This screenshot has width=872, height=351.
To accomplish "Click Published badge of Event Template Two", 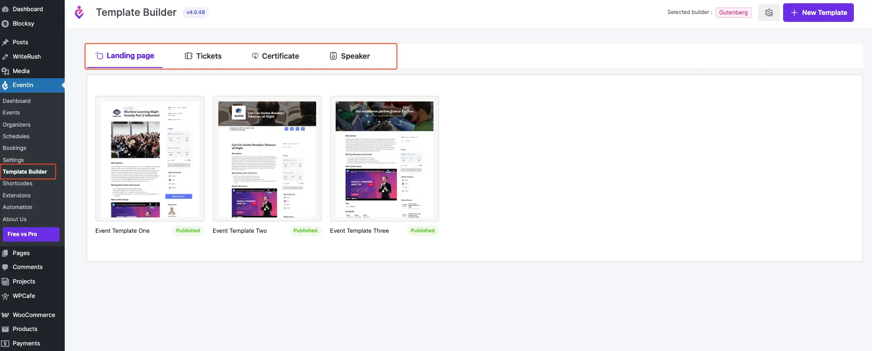I will [305, 231].
